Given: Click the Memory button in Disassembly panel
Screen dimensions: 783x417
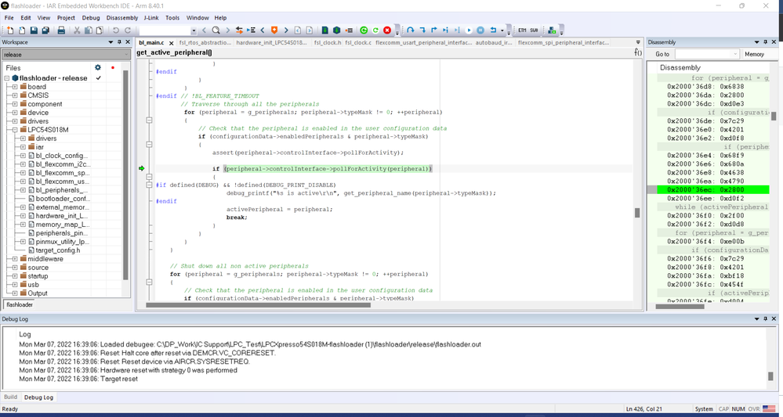Looking at the screenshot, I should click(754, 54).
